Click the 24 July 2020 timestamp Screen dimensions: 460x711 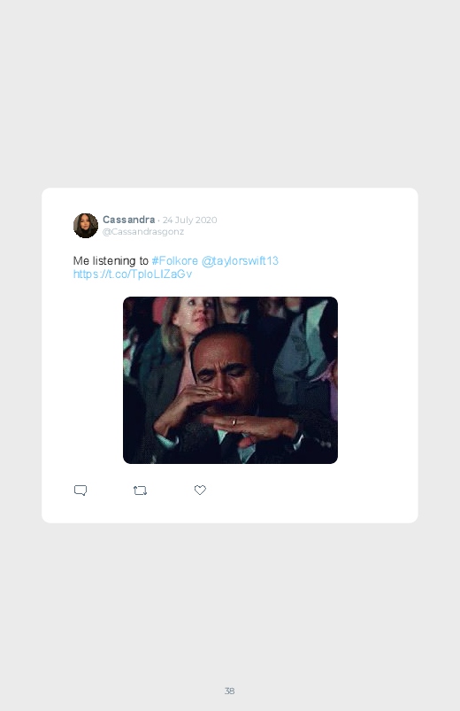tap(190, 220)
